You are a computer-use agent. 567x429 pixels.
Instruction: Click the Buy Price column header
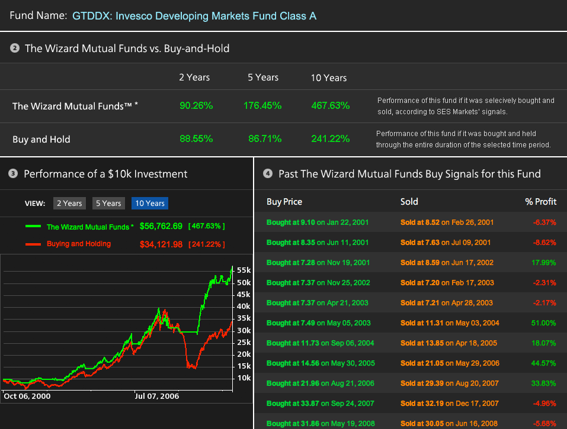[x=284, y=202]
